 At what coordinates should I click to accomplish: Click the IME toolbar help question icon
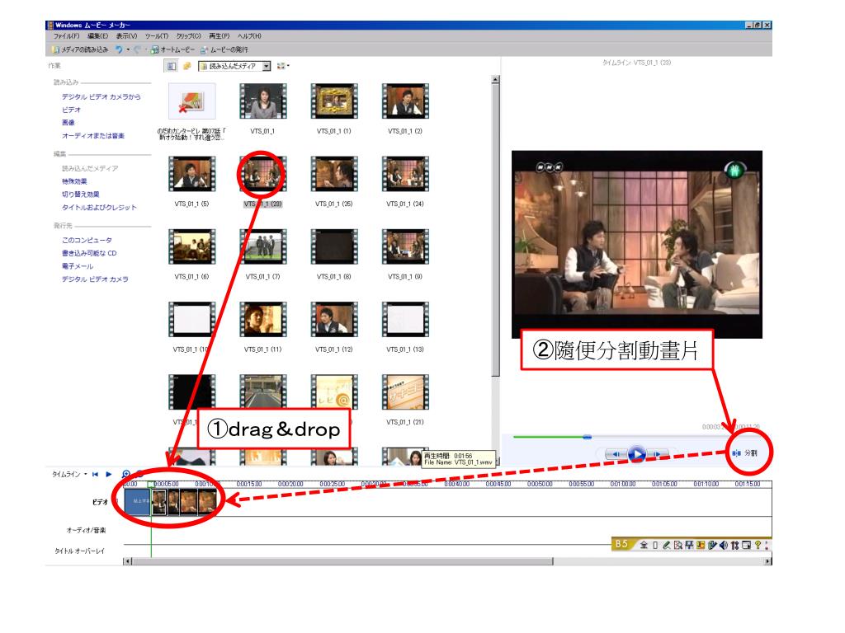758,545
